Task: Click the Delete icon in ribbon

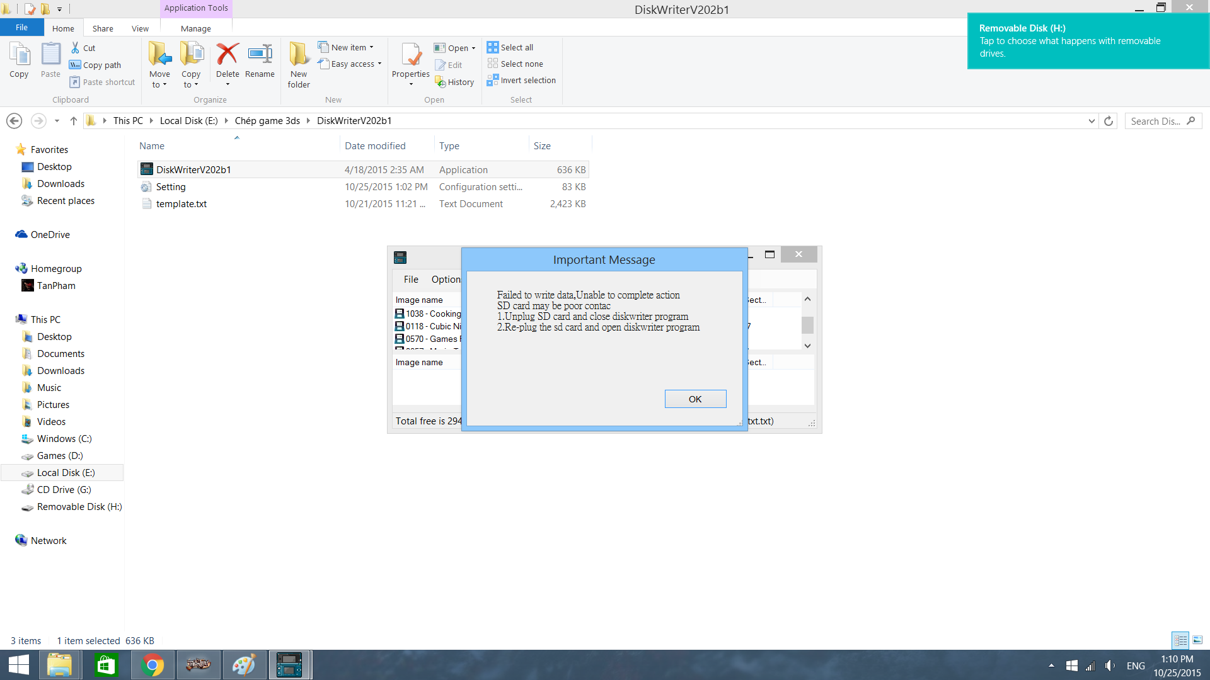Action: coord(227,55)
